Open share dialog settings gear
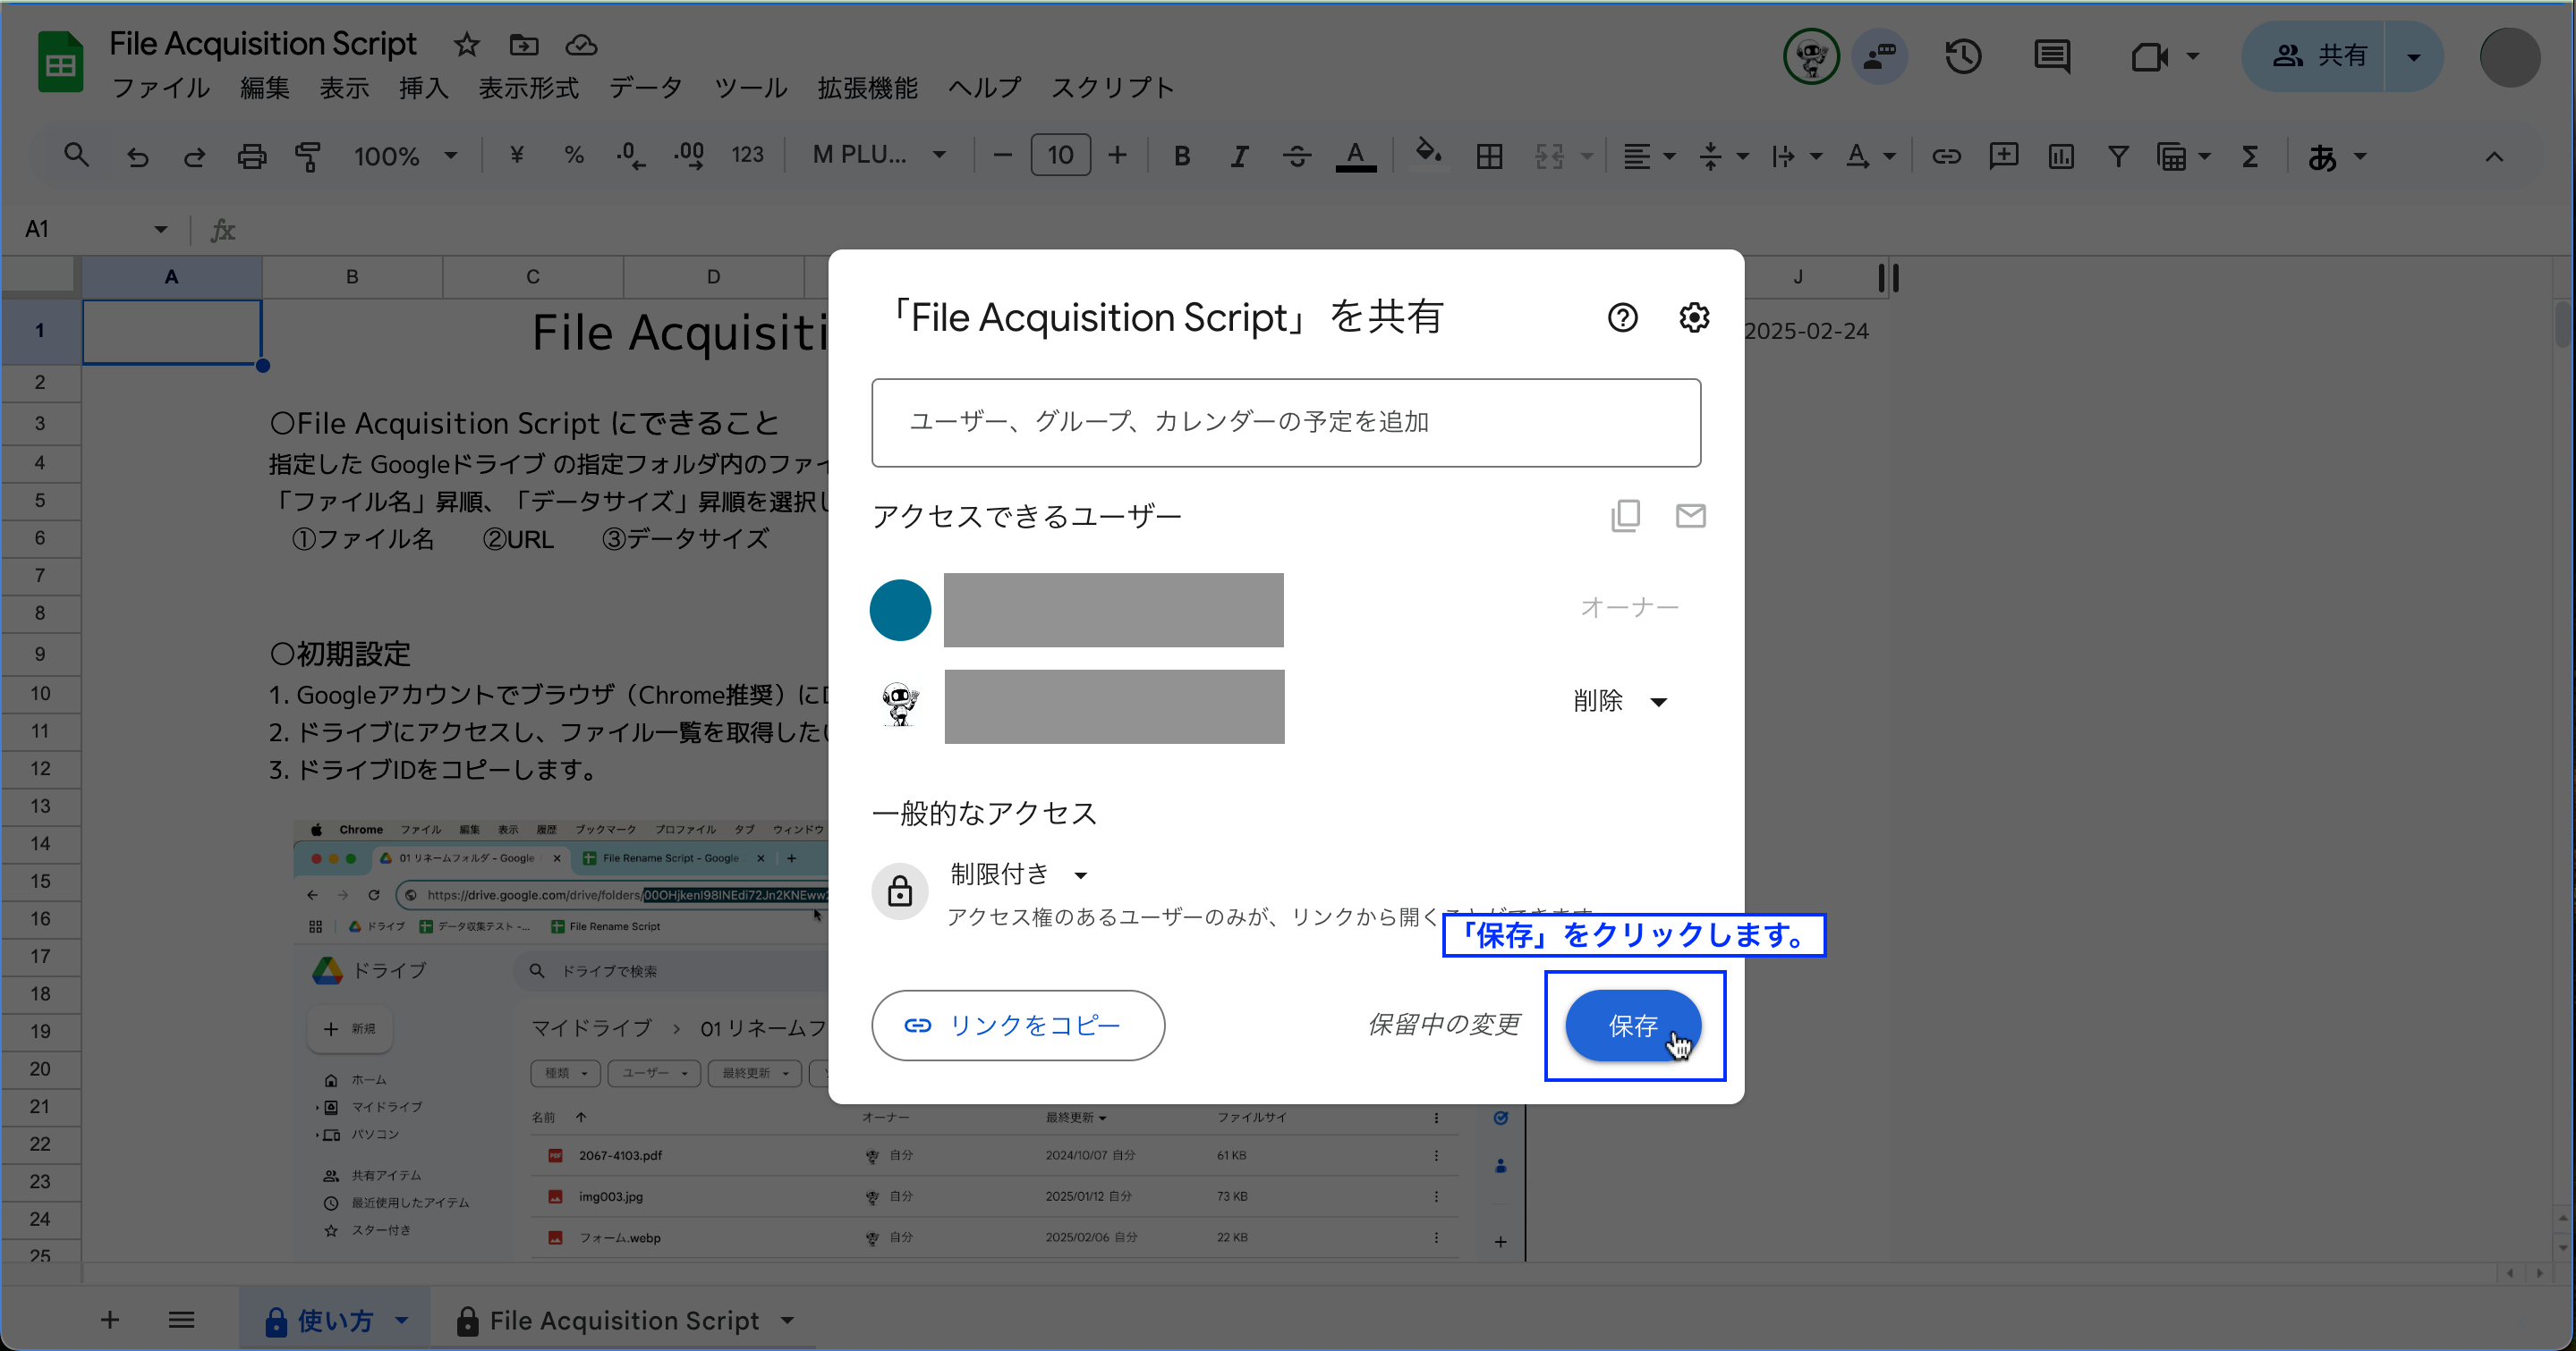This screenshot has height=1351, width=2576. coord(1693,317)
